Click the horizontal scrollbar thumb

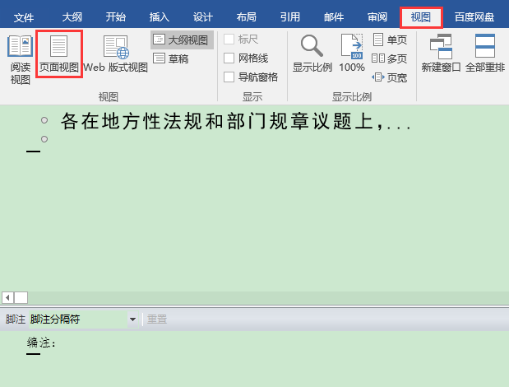pyautogui.click(x=21, y=297)
